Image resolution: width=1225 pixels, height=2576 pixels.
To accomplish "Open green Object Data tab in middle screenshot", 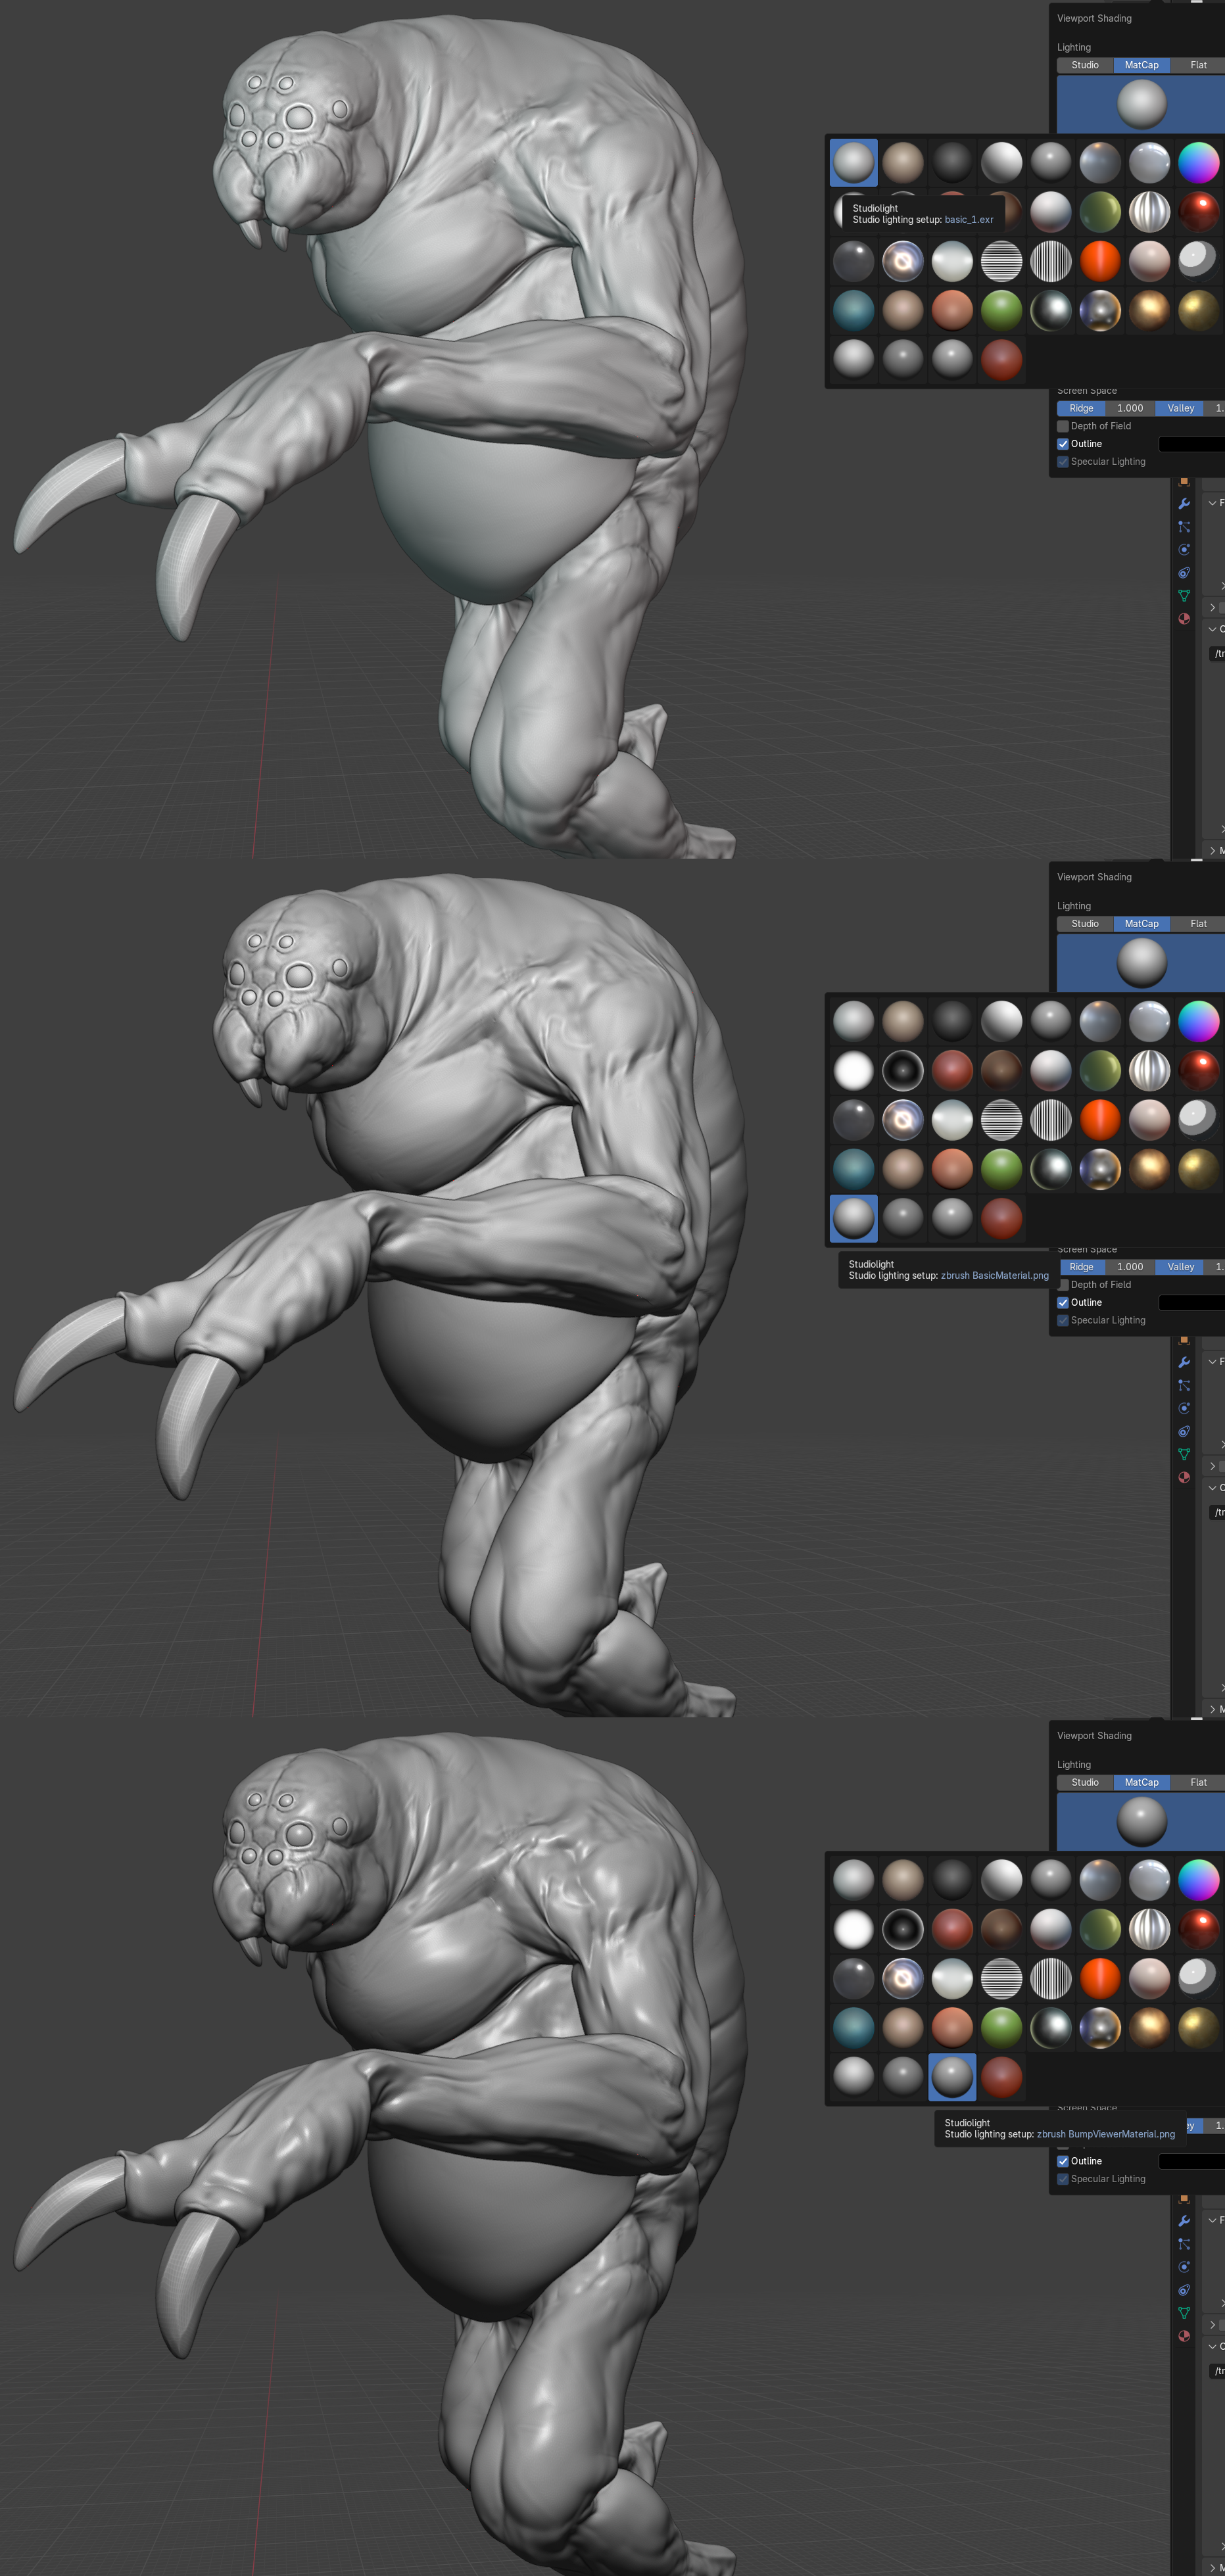I will pos(1184,1455).
